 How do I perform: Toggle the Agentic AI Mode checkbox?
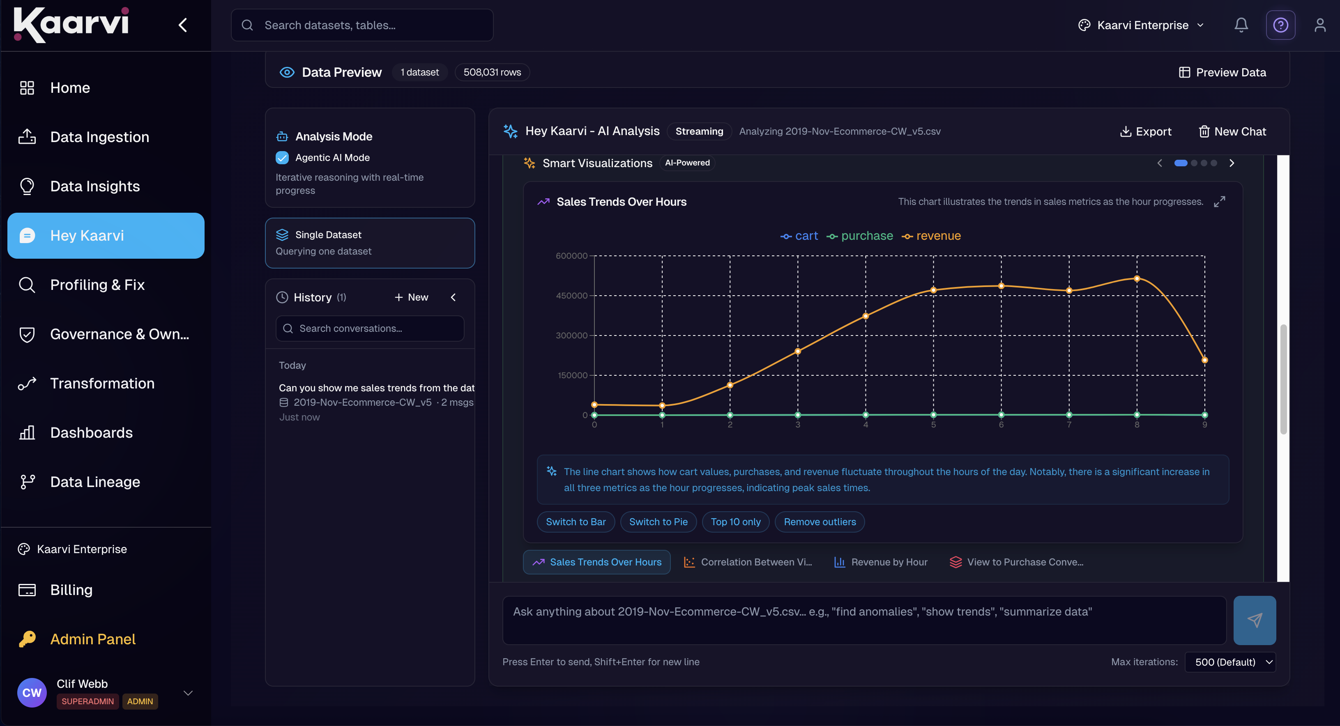(282, 158)
